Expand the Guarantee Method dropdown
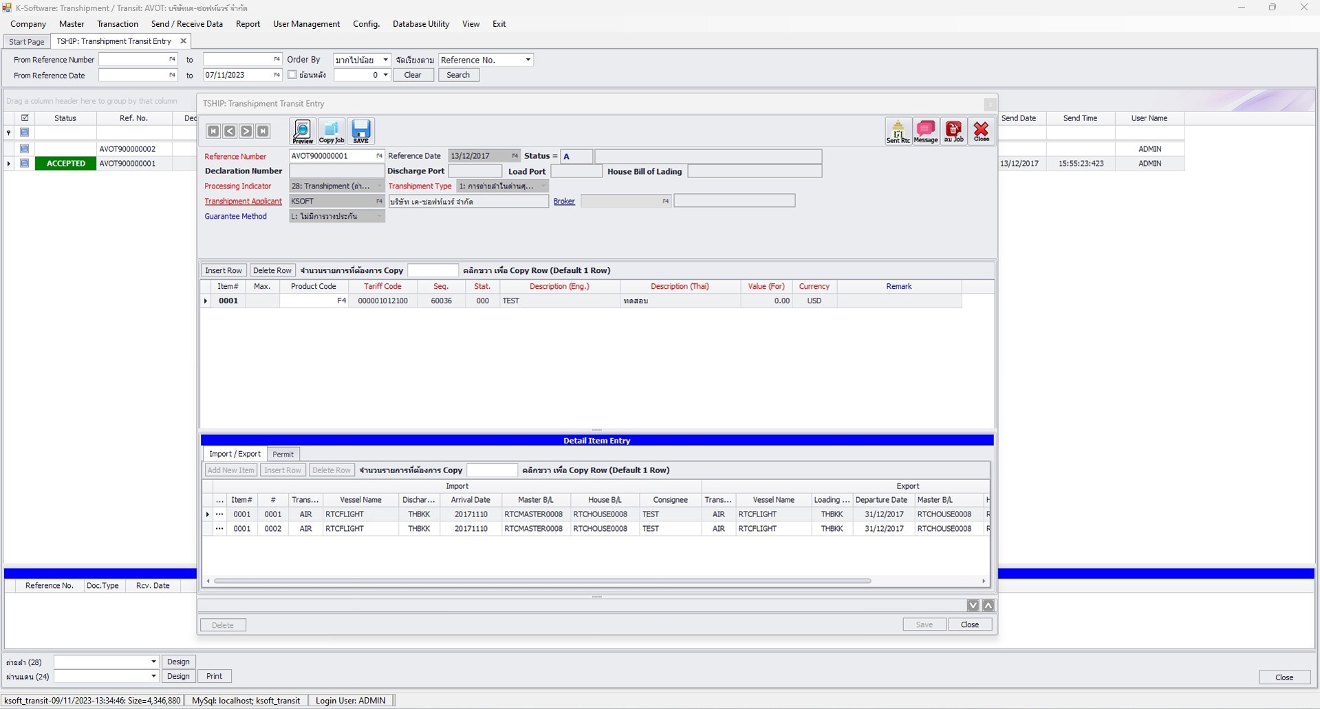The image size is (1320, 709). 379,215
